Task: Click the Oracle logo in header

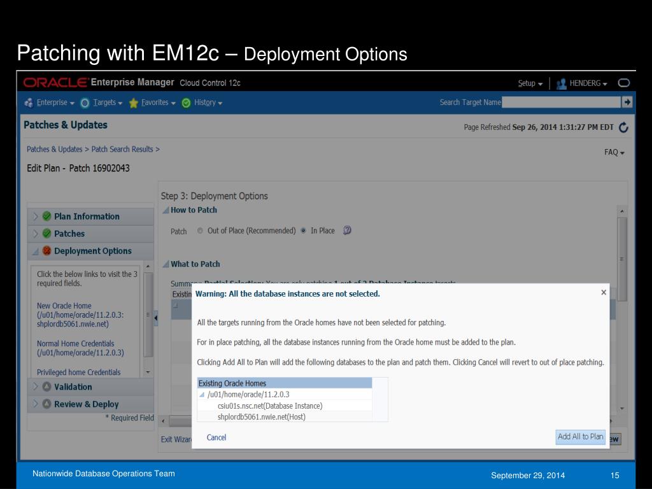Action: point(56,82)
